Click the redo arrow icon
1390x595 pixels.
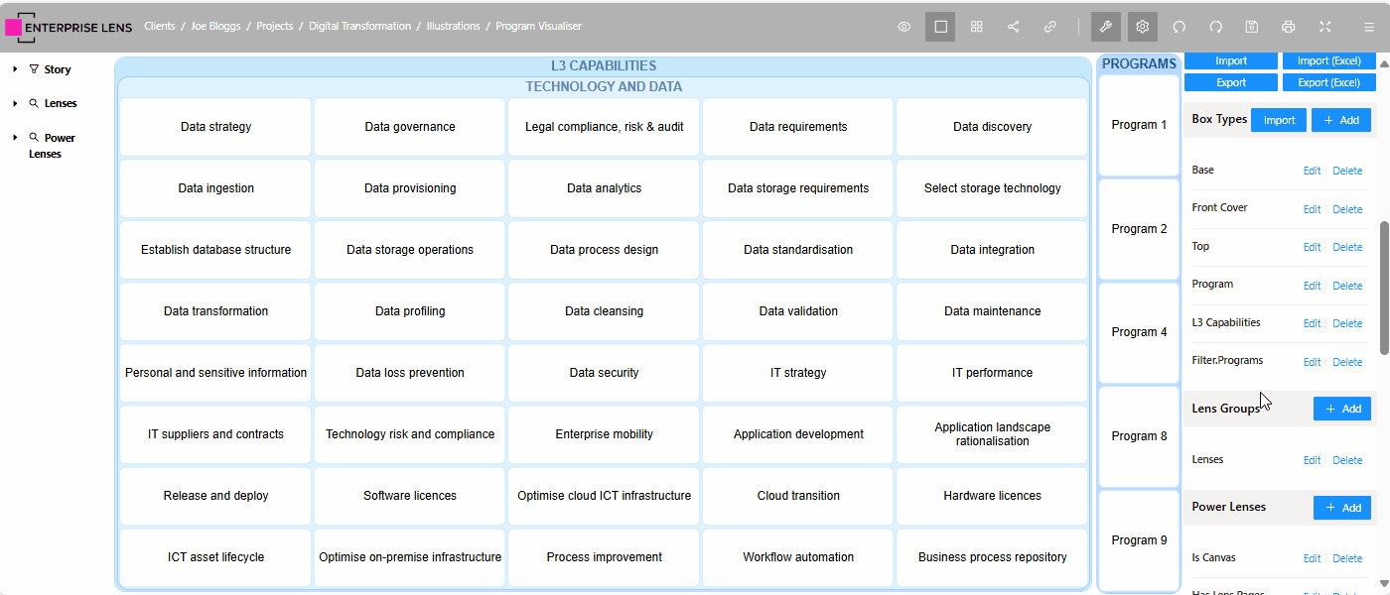(1215, 27)
